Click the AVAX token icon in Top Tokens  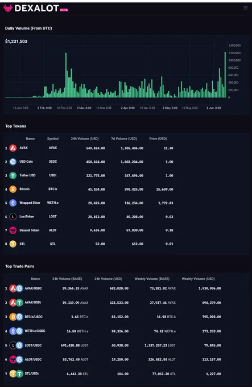point(13,148)
